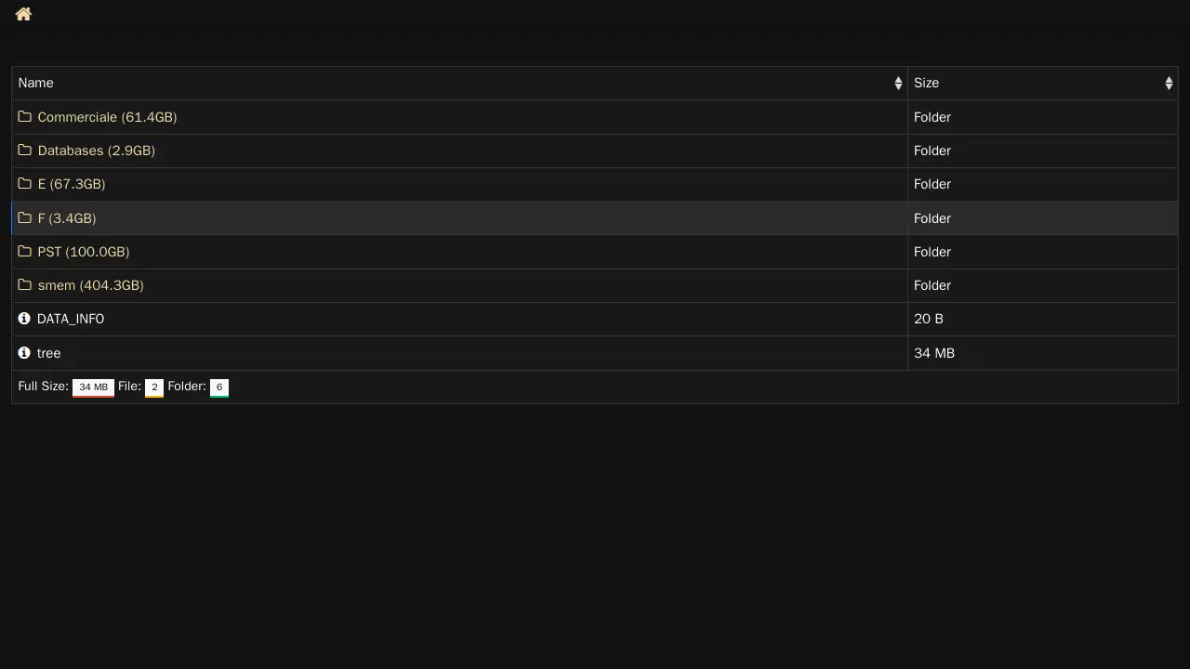The height and width of the screenshot is (669, 1190).
Task: Click the 34 MB full size badge
Action: 93,387
